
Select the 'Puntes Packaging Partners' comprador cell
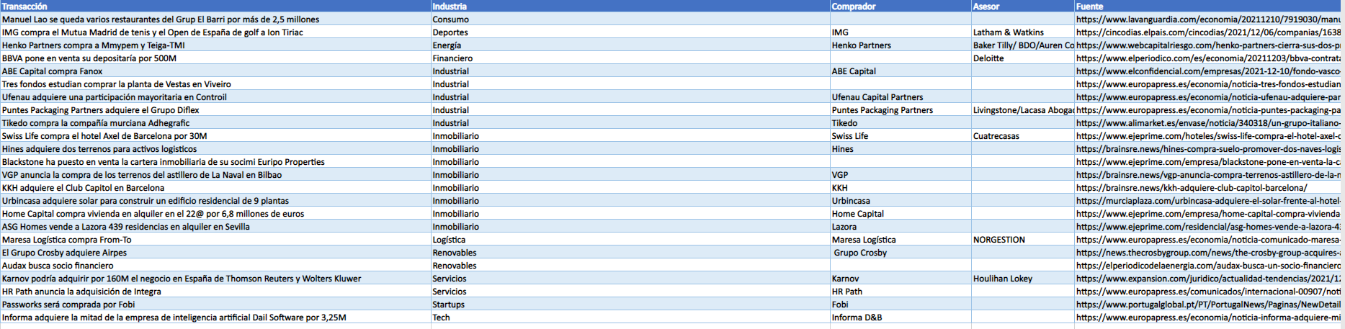(901, 110)
